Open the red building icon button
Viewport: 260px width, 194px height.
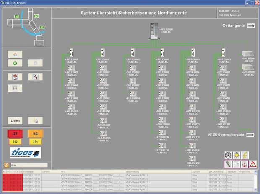[x=15, y=77]
